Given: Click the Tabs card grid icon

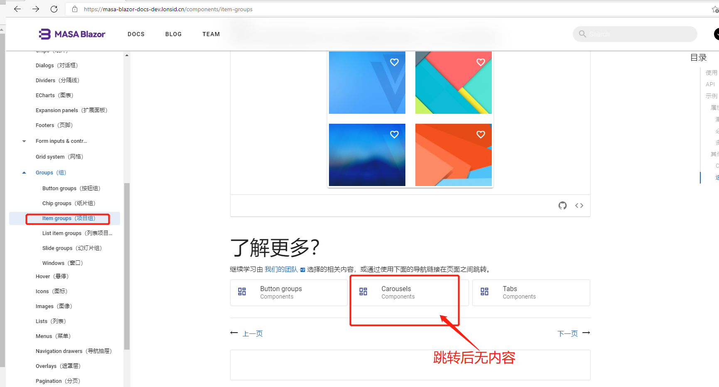Looking at the screenshot, I should pos(484,291).
